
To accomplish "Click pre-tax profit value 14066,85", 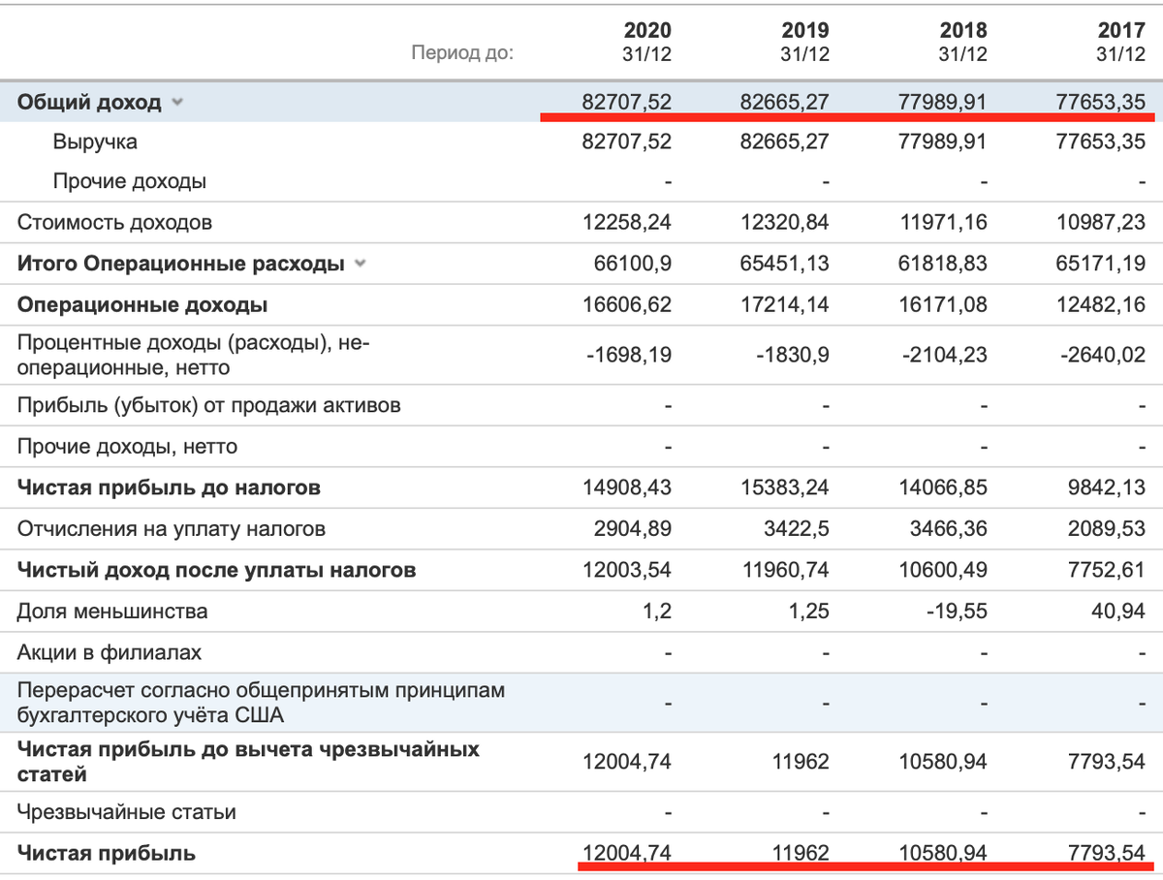I will [x=942, y=487].
